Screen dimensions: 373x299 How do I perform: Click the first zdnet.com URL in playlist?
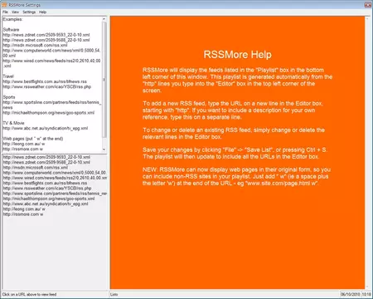point(46,157)
